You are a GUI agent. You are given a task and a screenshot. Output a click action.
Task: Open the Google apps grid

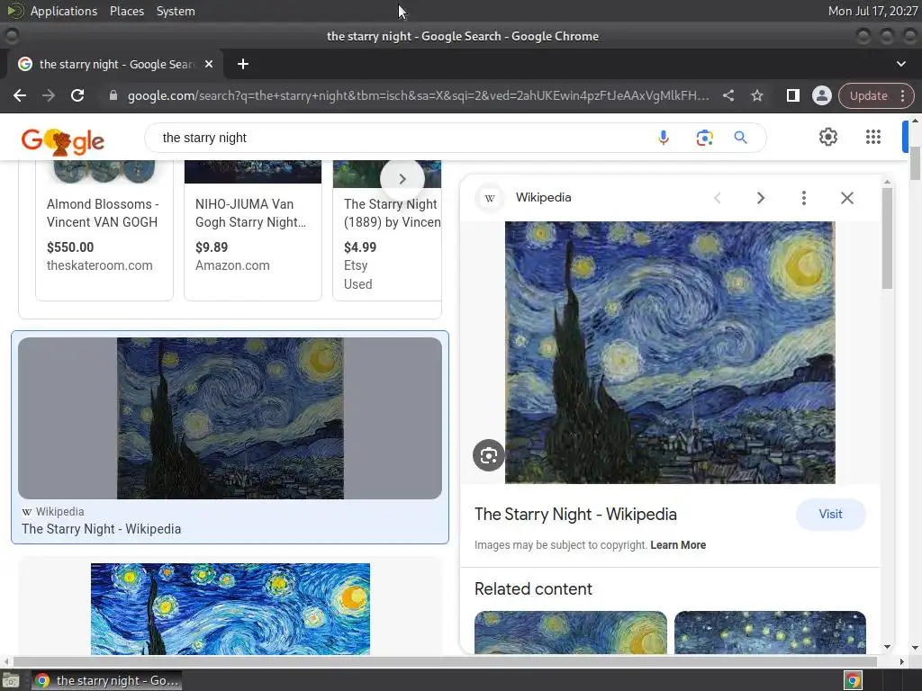873,137
